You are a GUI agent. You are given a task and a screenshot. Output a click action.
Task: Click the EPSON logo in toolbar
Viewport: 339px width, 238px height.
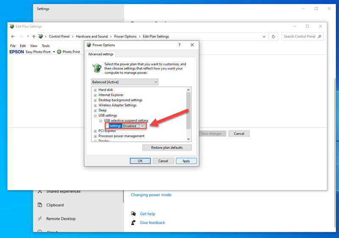tap(17, 52)
